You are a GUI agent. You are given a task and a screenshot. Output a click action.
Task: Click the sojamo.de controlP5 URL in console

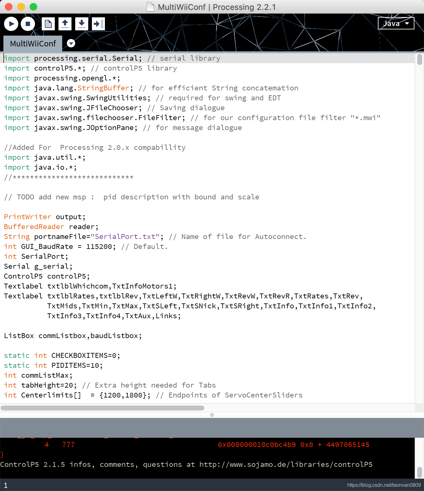pos(286,465)
